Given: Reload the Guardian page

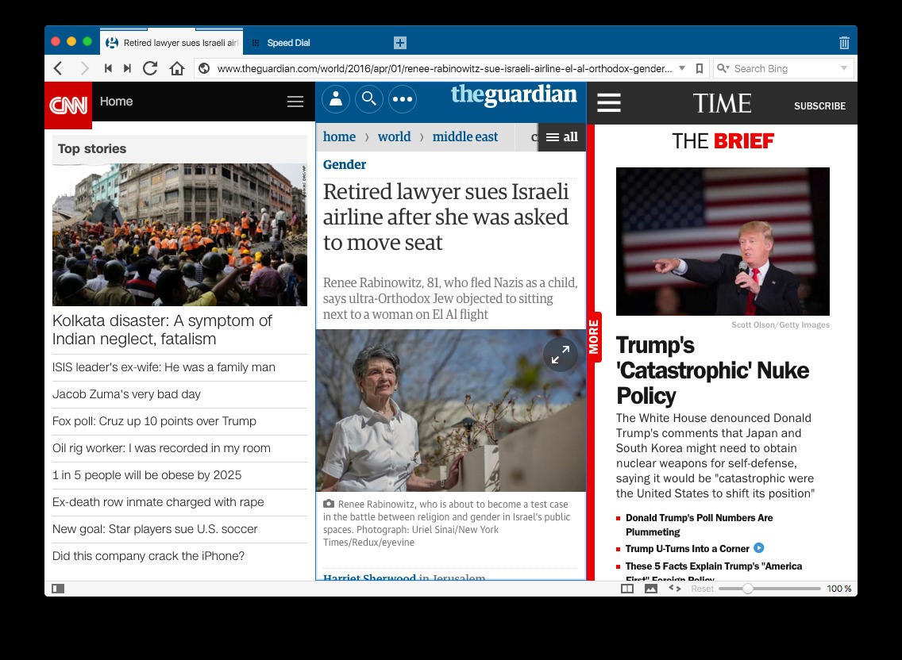Looking at the screenshot, I should coord(150,68).
